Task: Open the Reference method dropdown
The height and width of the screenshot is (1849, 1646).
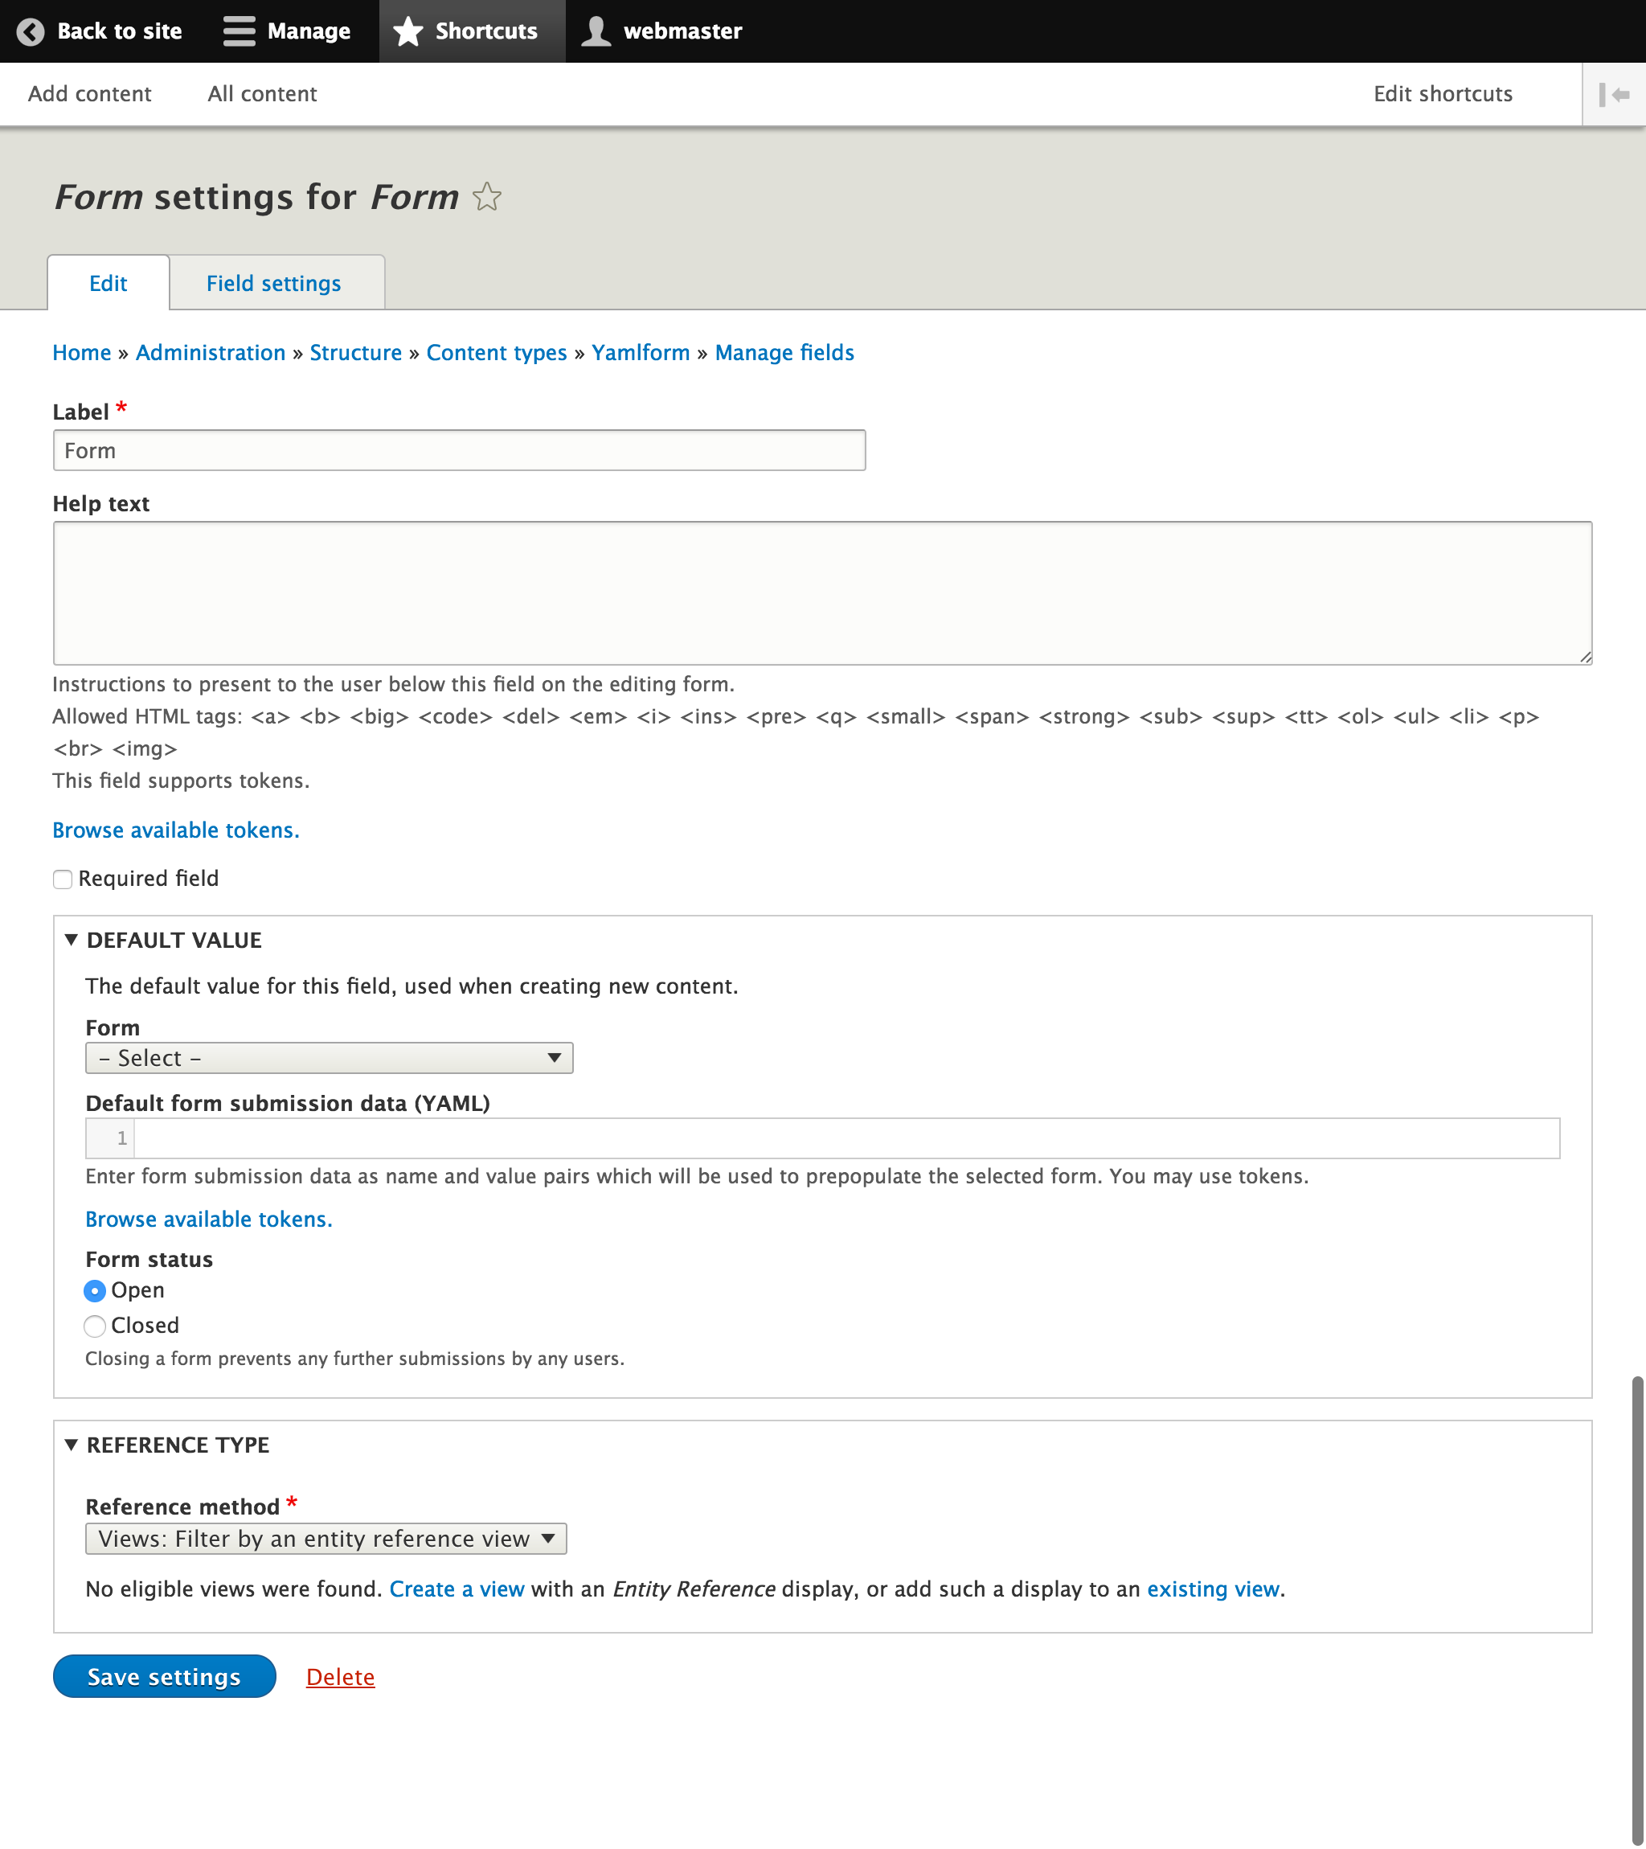Action: (x=326, y=1538)
